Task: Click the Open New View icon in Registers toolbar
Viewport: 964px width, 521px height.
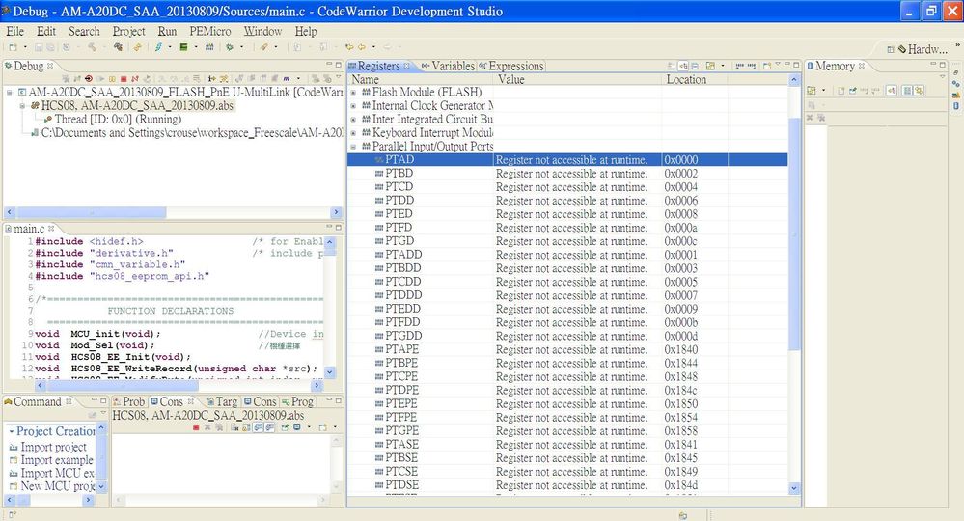Action: (x=767, y=66)
